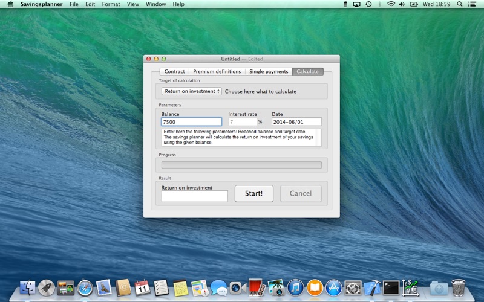The width and height of the screenshot is (484, 302).
Task: Click the parameter help text box
Action: [241, 138]
